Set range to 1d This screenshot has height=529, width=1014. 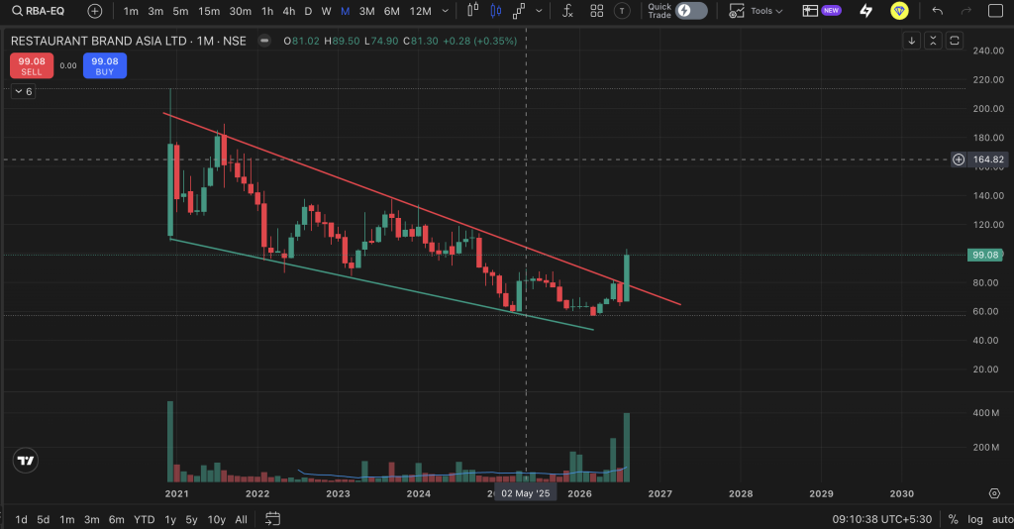click(22, 519)
